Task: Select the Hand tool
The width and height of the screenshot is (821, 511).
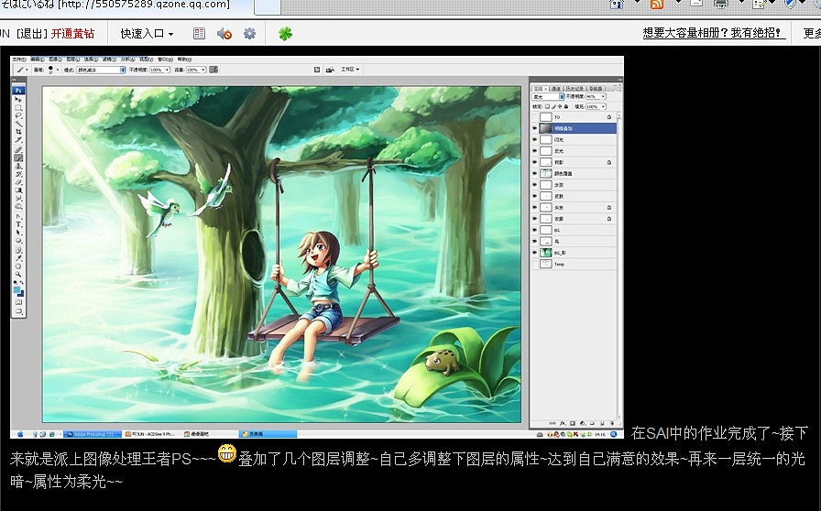Action: pyautogui.click(x=18, y=266)
